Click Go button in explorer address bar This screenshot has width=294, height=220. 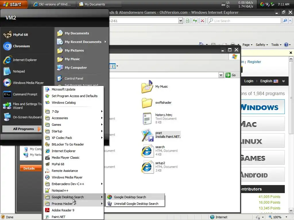pyautogui.click(x=231, y=75)
